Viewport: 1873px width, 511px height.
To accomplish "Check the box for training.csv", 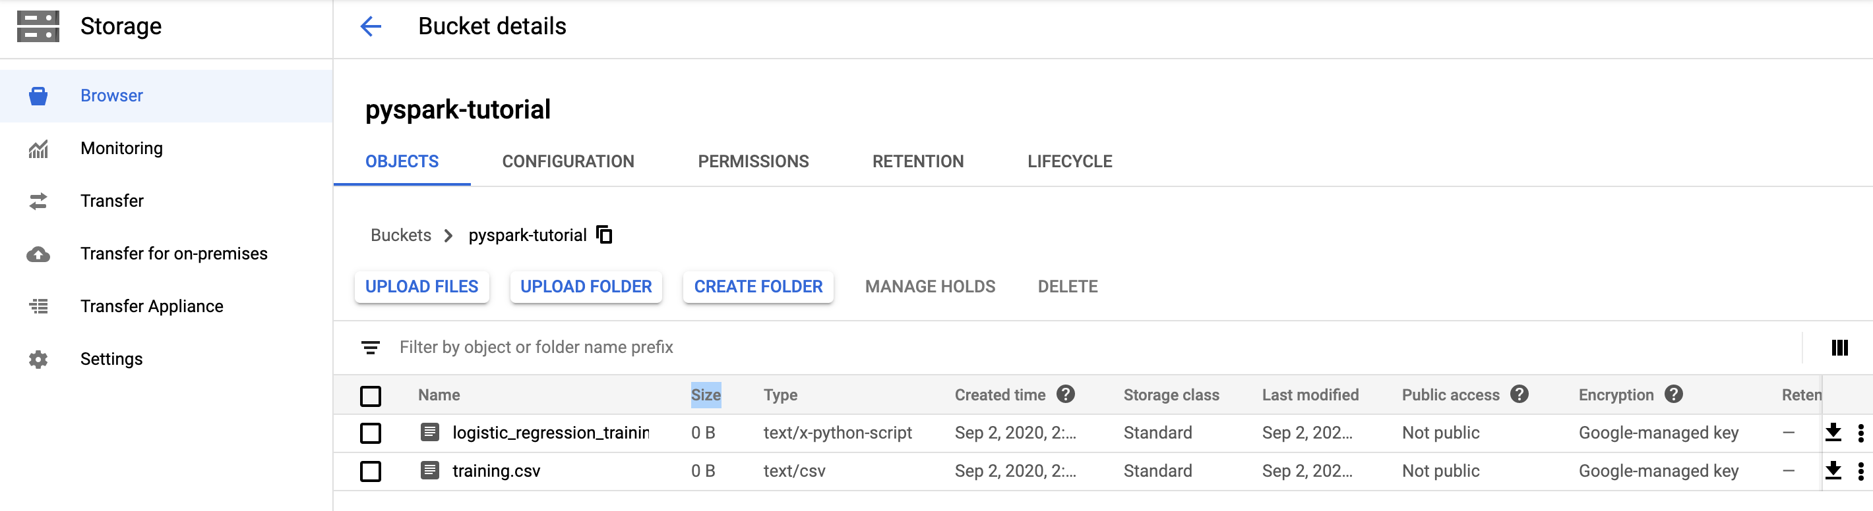I will (x=371, y=471).
